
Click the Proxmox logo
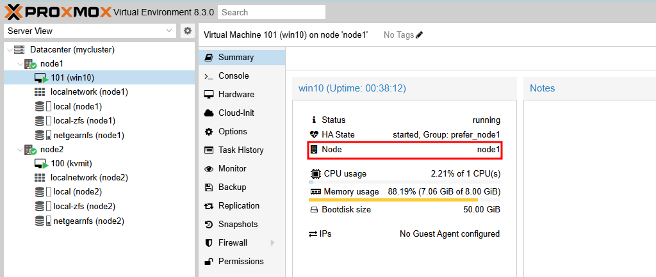[x=58, y=12]
